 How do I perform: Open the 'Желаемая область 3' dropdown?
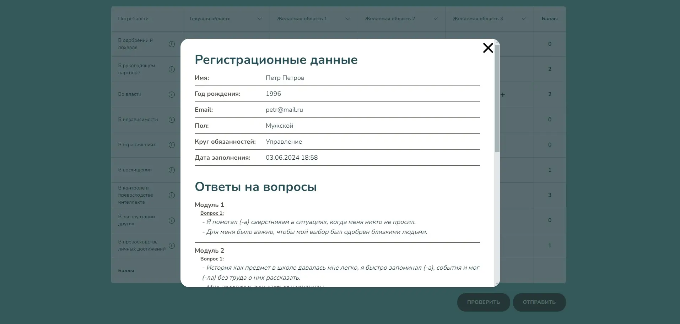click(x=523, y=19)
